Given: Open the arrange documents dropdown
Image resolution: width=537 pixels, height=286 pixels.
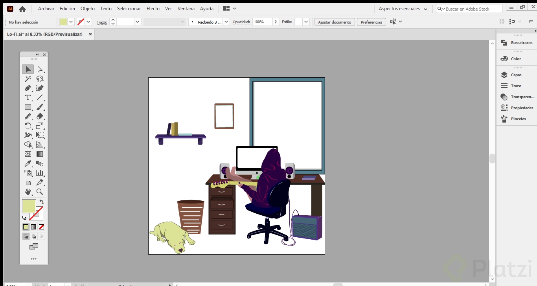Looking at the screenshot, I should [229, 9].
